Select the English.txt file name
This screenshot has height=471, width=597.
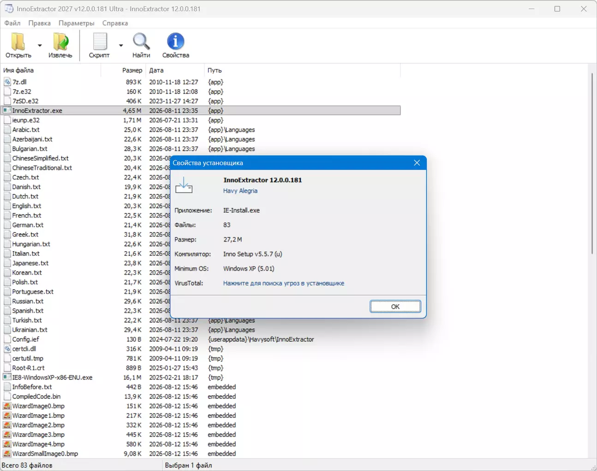click(x=27, y=206)
